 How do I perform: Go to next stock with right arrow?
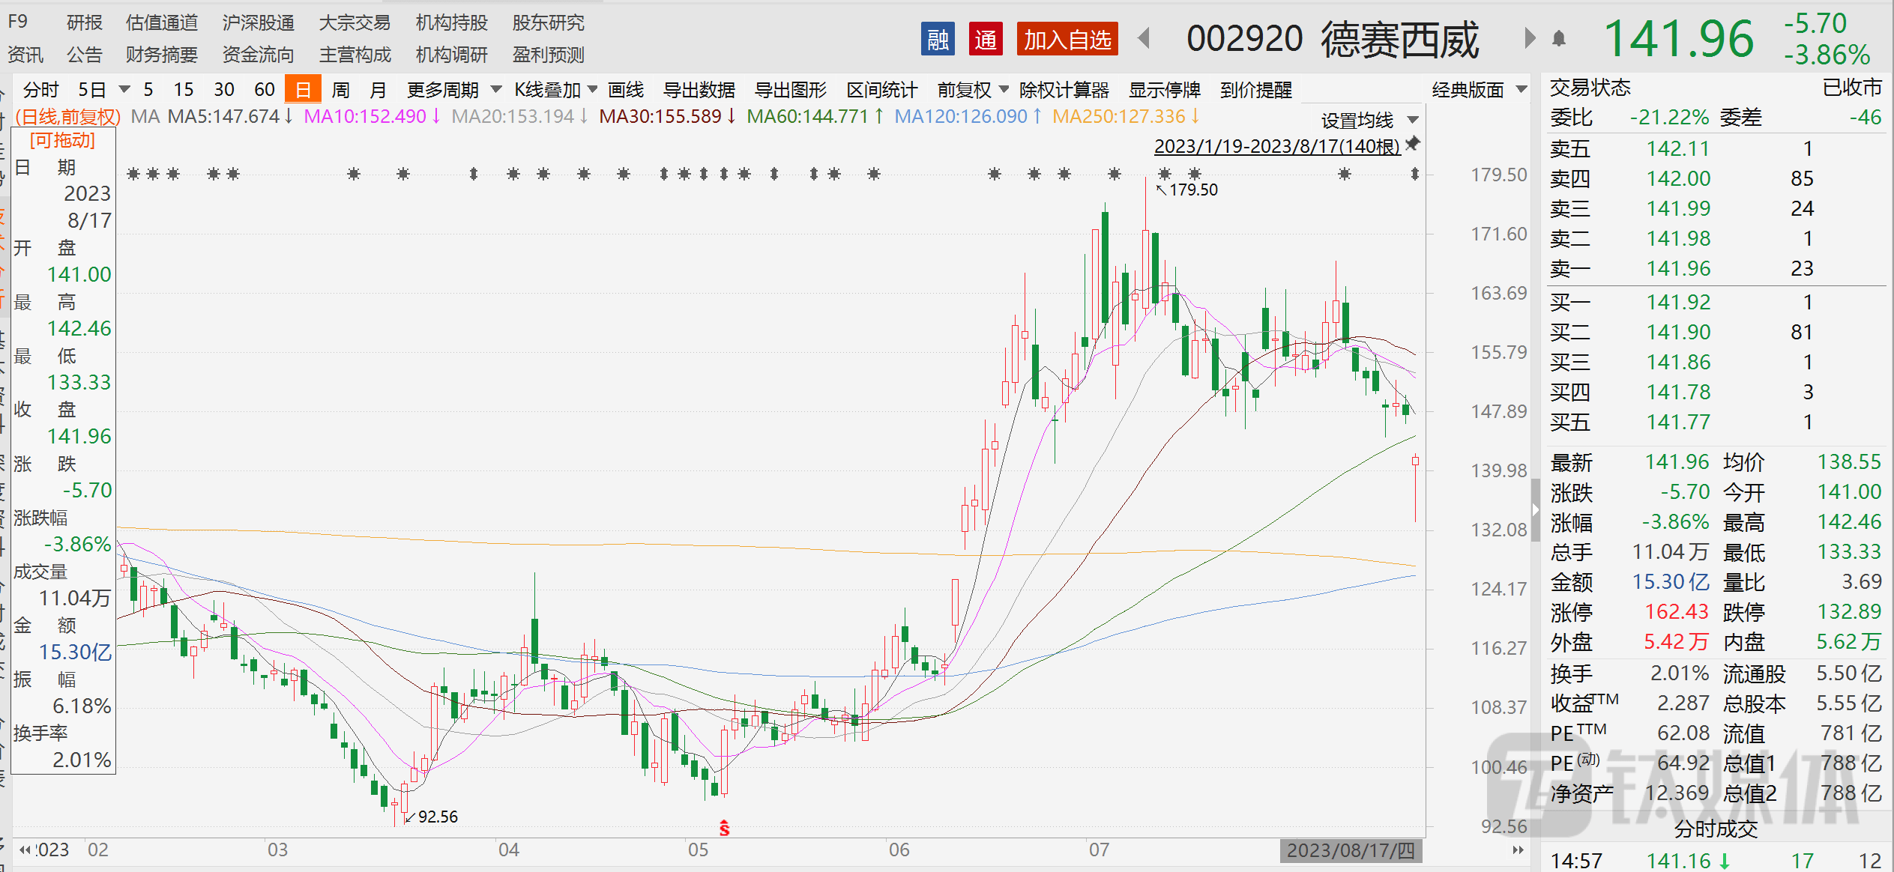pyautogui.click(x=1530, y=38)
